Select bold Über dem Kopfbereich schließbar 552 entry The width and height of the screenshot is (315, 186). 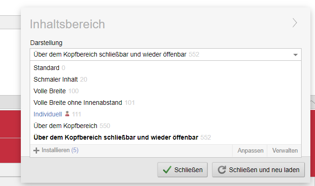point(122,137)
